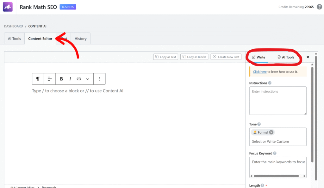
Task: Click the empty paragraph block placeholder
Action: click(x=78, y=91)
